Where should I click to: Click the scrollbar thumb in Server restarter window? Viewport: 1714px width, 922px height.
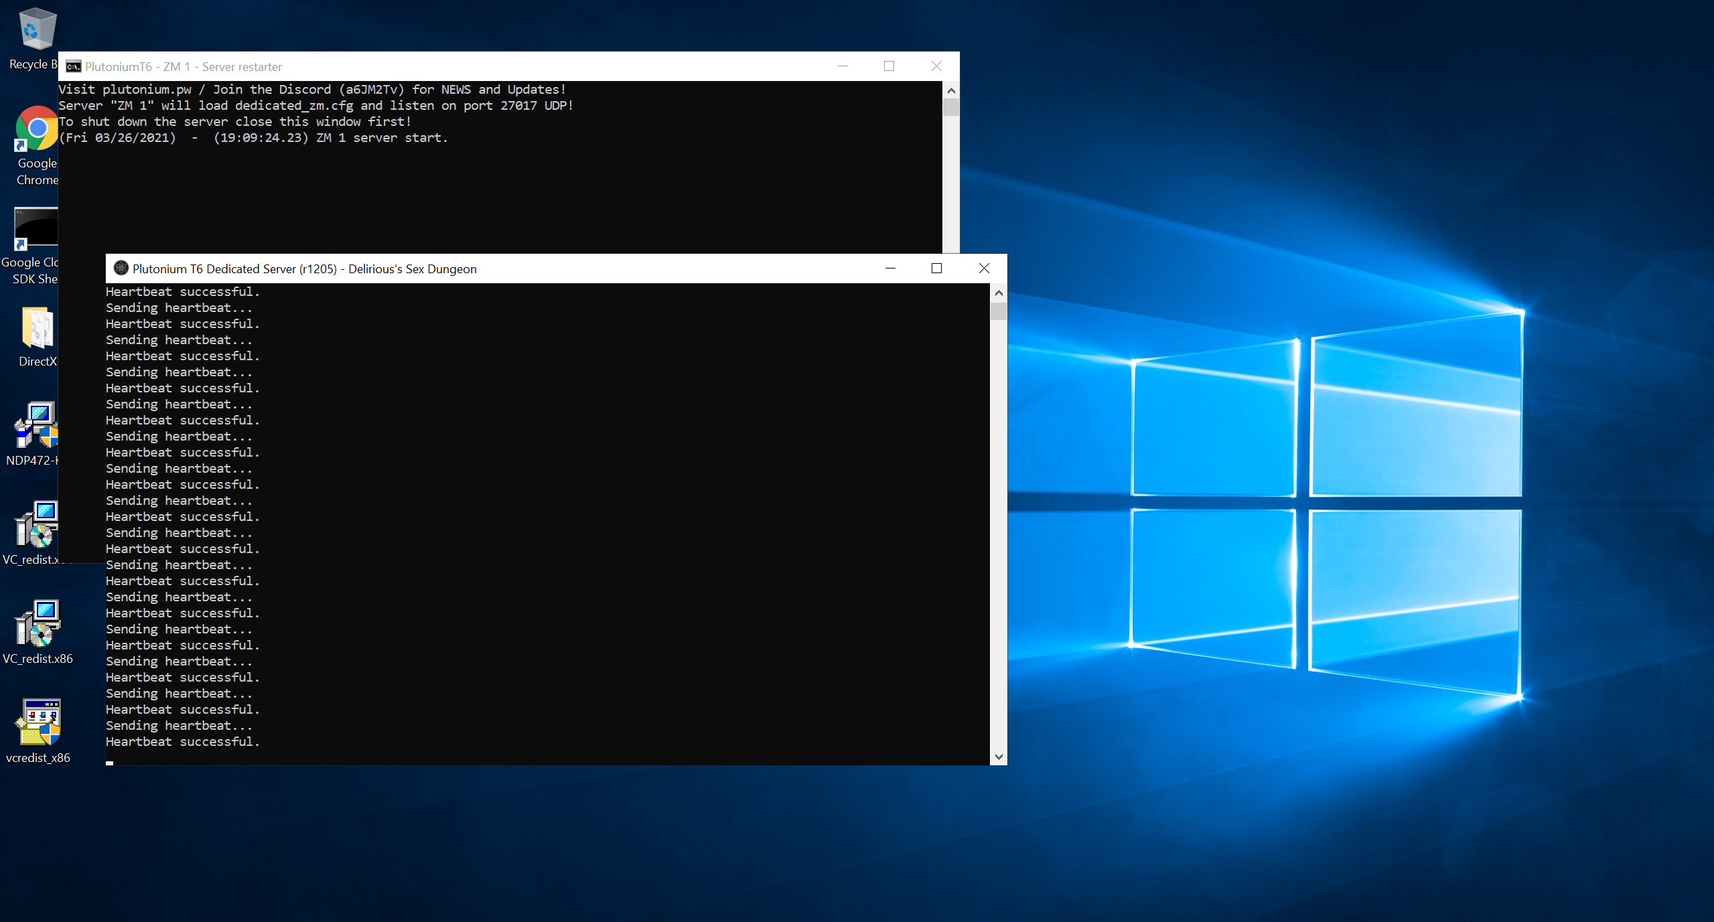(951, 107)
